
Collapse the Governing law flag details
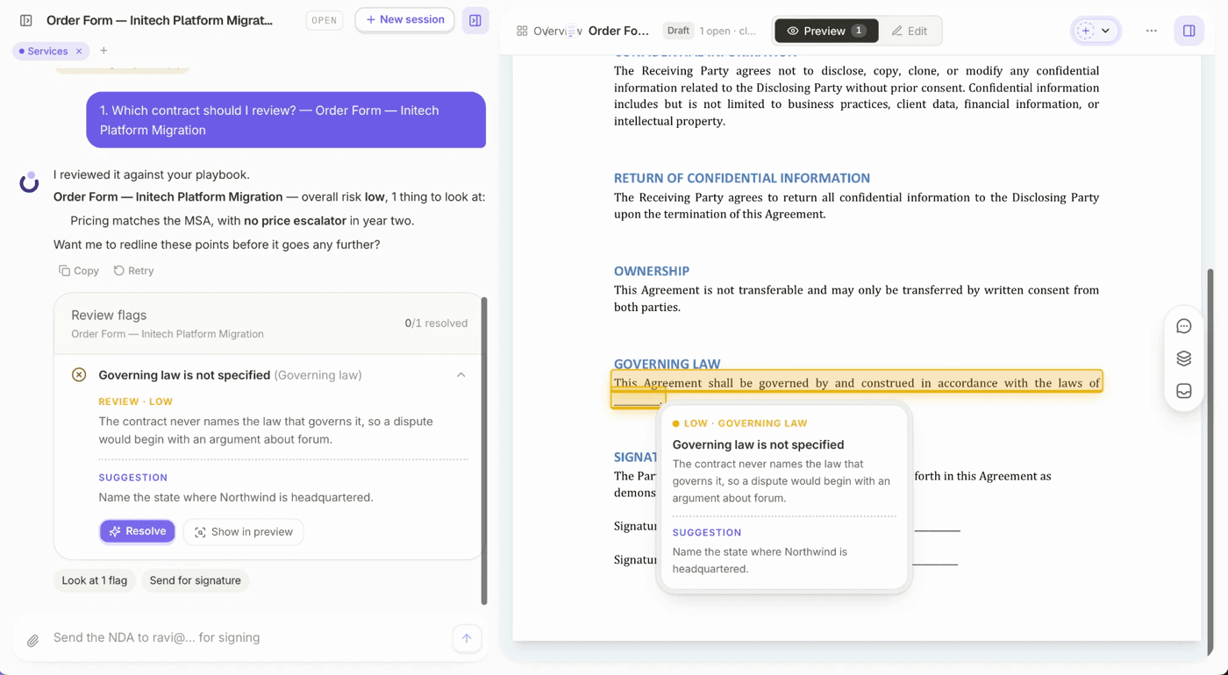tap(460, 375)
